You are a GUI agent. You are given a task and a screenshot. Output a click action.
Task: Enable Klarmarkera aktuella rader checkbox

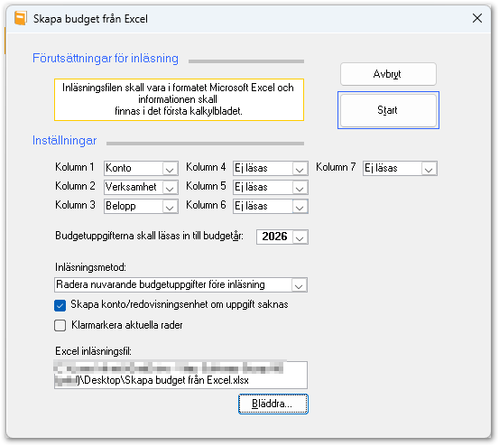pyautogui.click(x=60, y=325)
